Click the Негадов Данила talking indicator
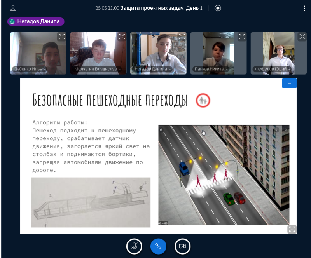Viewport: 311px width, 258px height. coord(35,22)
